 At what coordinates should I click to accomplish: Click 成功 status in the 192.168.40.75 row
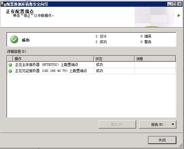pos(99,71)
